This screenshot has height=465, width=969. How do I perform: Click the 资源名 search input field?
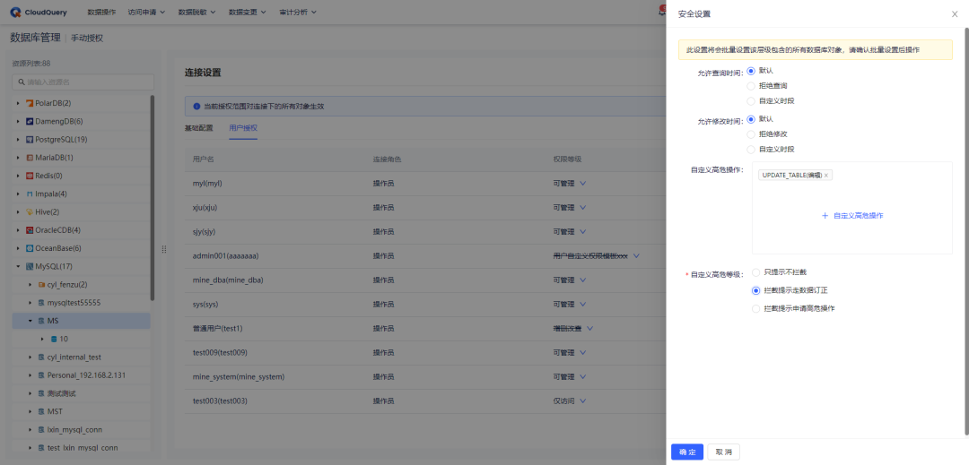[x=83, y=82]
